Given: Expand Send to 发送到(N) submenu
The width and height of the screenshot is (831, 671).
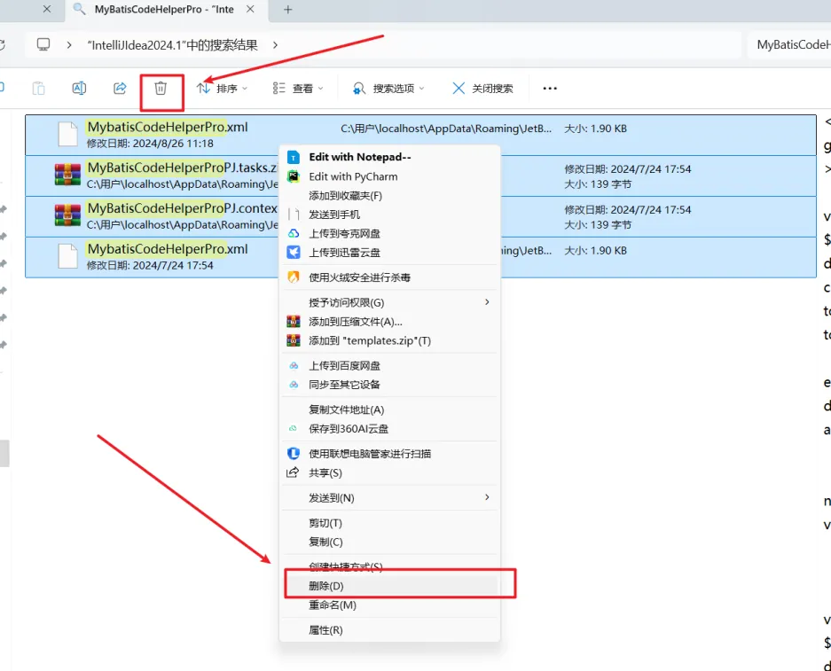Looking at the screenshot, I should click(389, 497).
